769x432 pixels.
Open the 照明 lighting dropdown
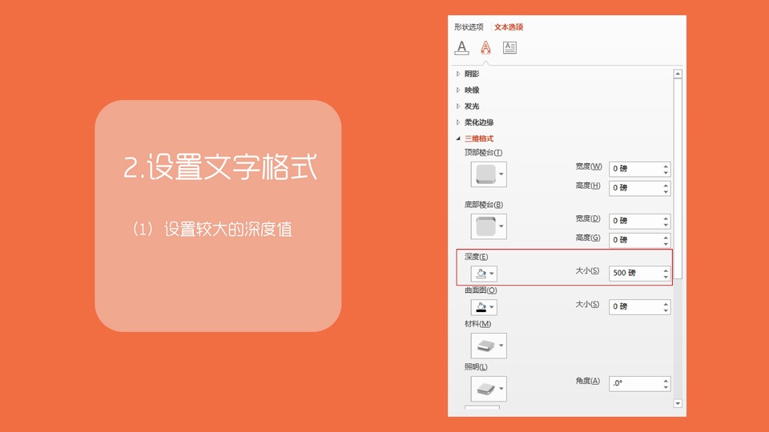(488, 389)
